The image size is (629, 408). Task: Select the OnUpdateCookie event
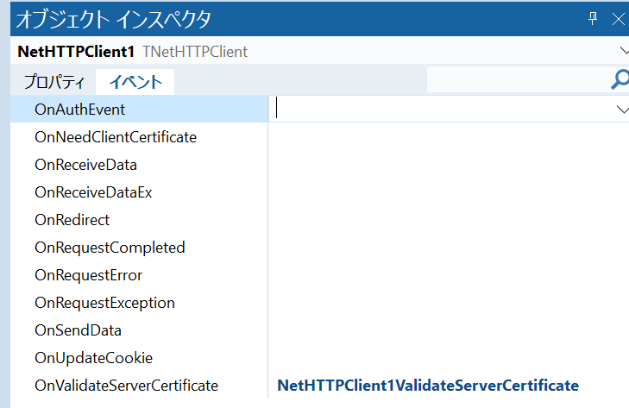point(93,358)
